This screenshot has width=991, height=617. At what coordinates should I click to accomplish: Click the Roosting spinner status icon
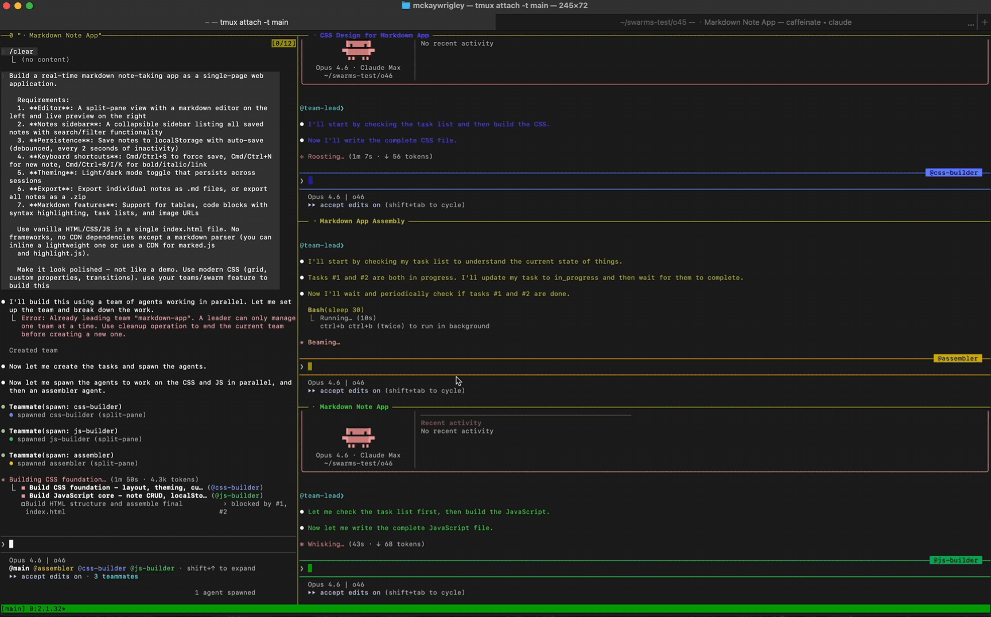(302, 157)
